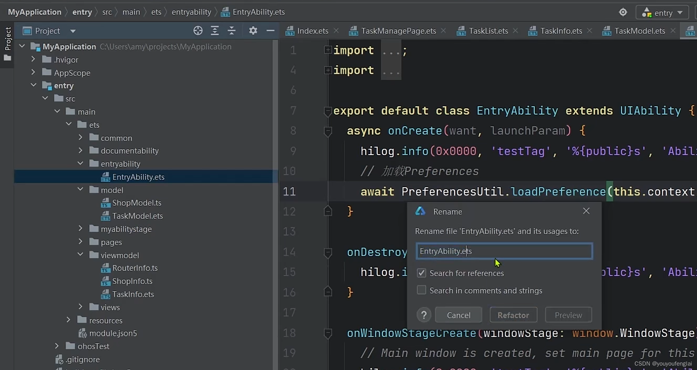Fold the EntryAbility class at line 7

point(328,111)
